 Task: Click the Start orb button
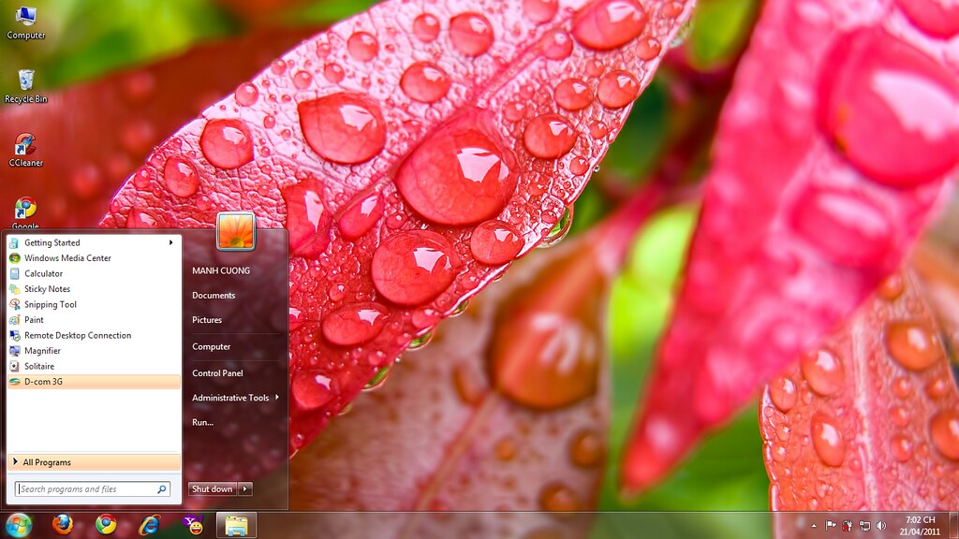(x=19, y=525)
